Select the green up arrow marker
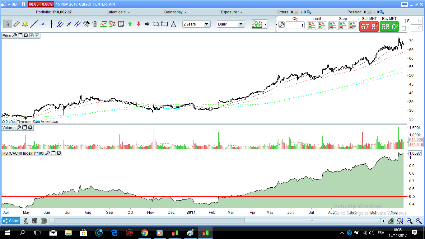 pyautogui.click(x=130, y=24)
